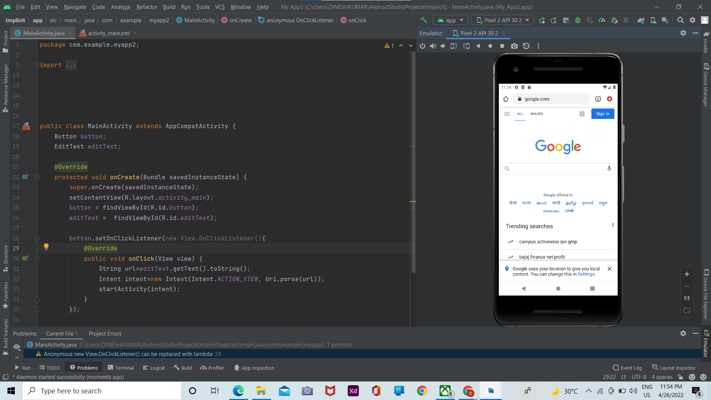Open the Event Log
Screen dimensions: 711x400
[x=630, y=367]
